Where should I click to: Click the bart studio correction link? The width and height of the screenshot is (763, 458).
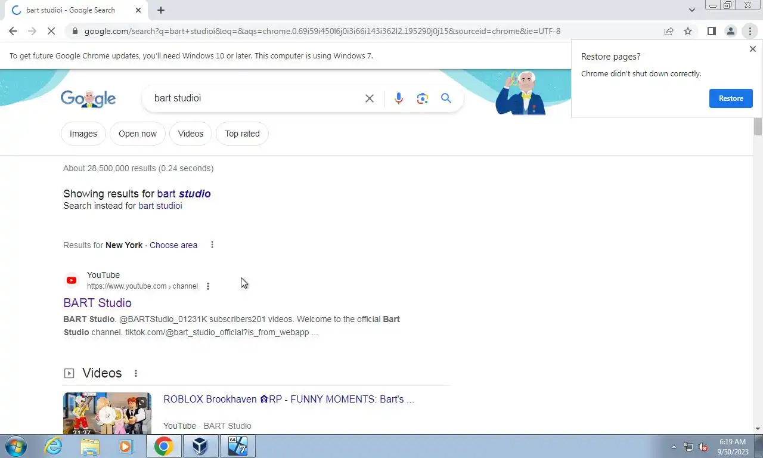[x=184, y=194]
